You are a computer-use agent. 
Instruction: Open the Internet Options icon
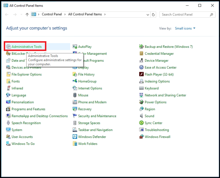click(x=75, y=88)
